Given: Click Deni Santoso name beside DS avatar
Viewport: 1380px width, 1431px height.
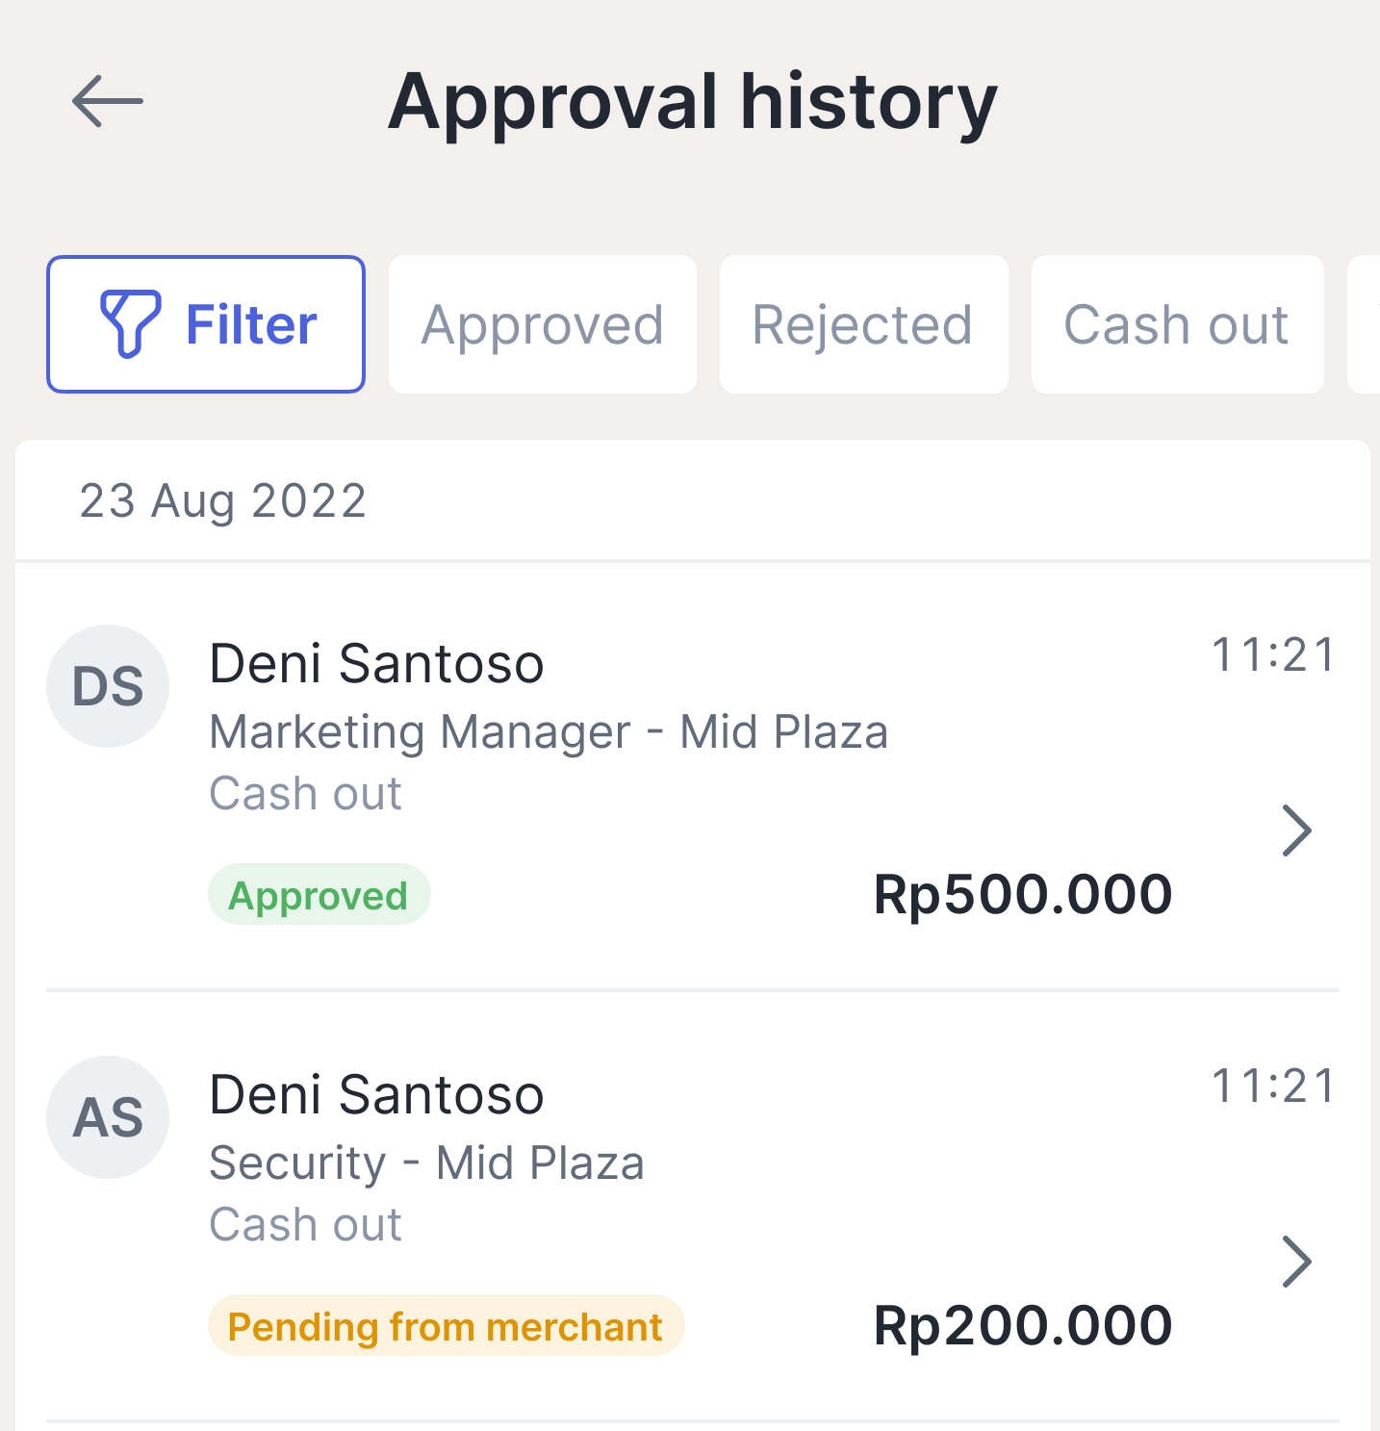Looking at the screenshot, I should pos(376,664).
